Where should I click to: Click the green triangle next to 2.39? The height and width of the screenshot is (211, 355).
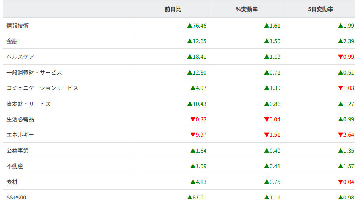click(340, 41)
